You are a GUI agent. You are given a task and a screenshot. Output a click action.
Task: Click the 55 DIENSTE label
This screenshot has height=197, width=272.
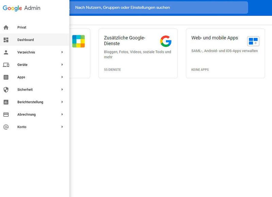click(x=113, y=70)
